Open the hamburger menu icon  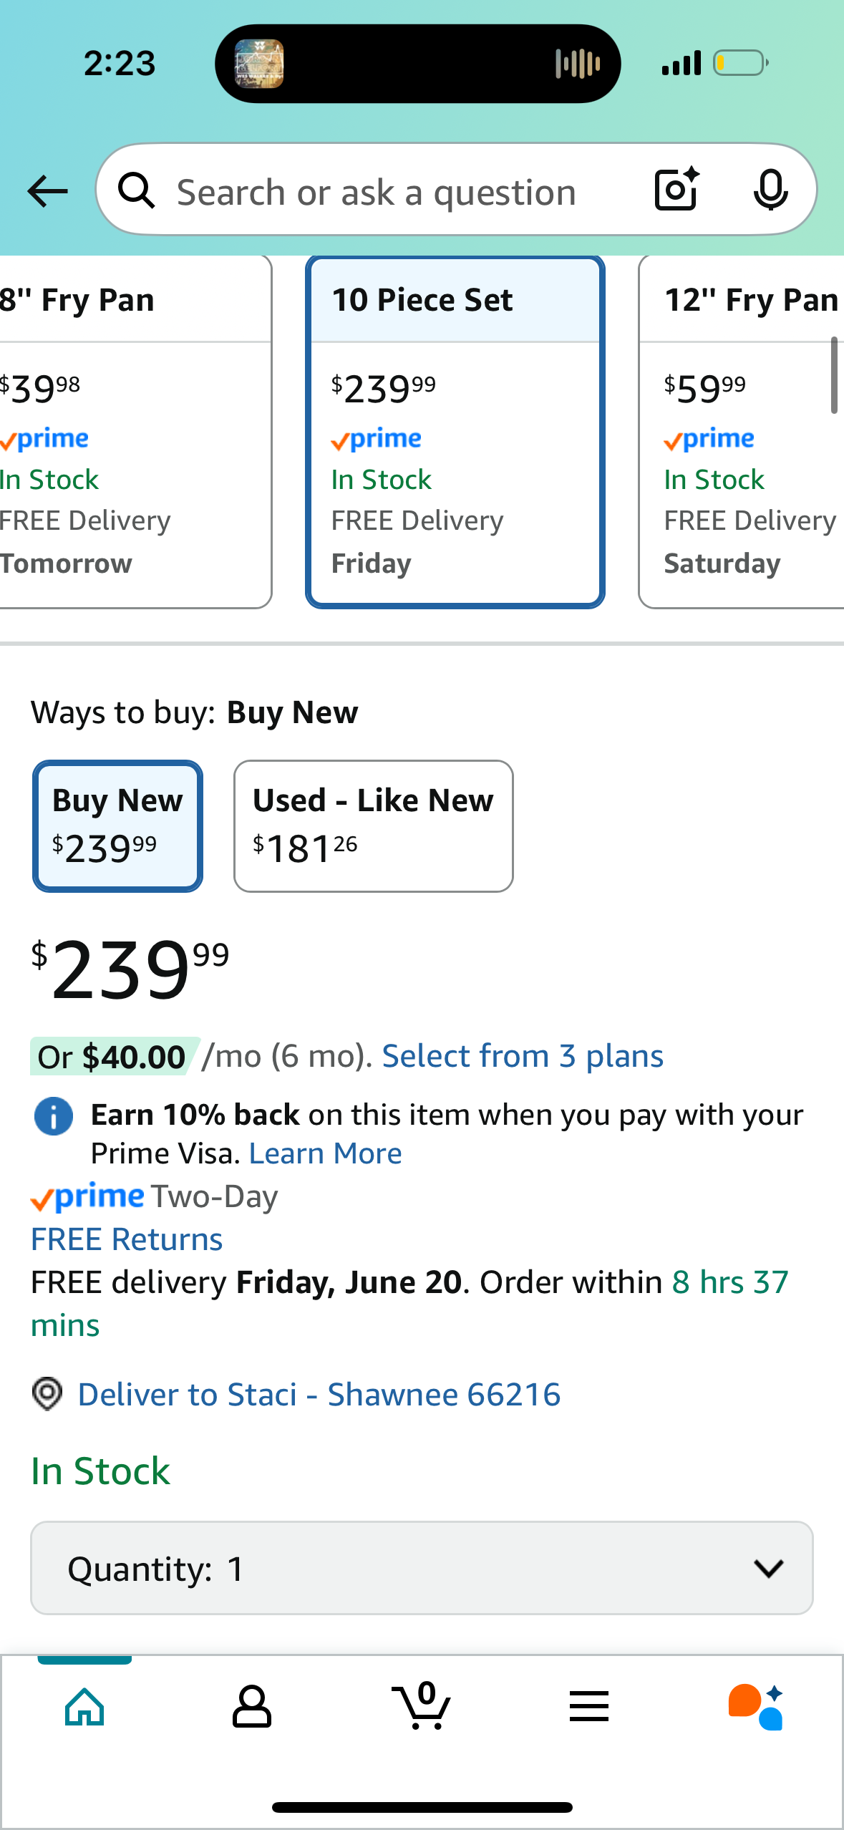tap(589, 1707)
